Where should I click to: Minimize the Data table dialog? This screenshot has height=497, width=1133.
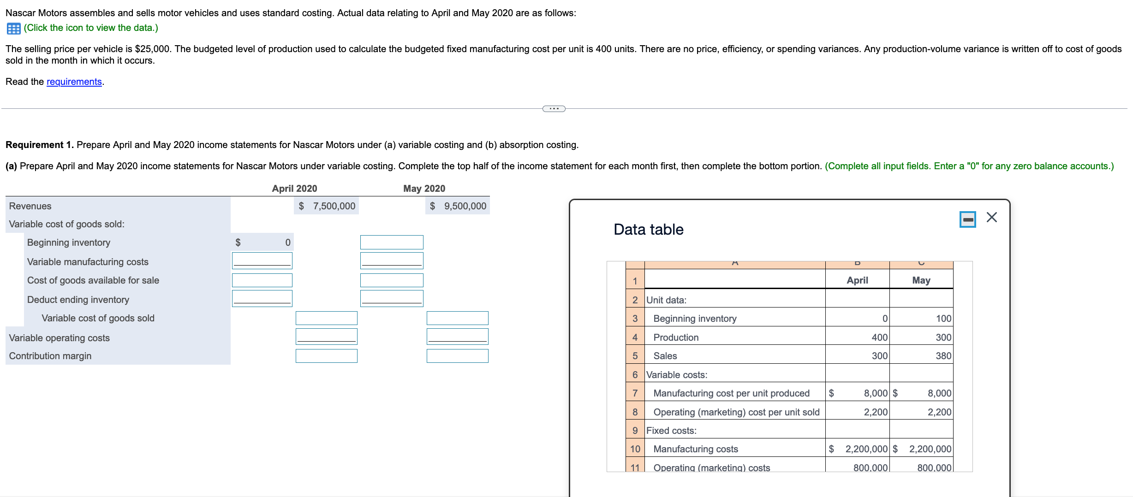[x=967, y=219]
